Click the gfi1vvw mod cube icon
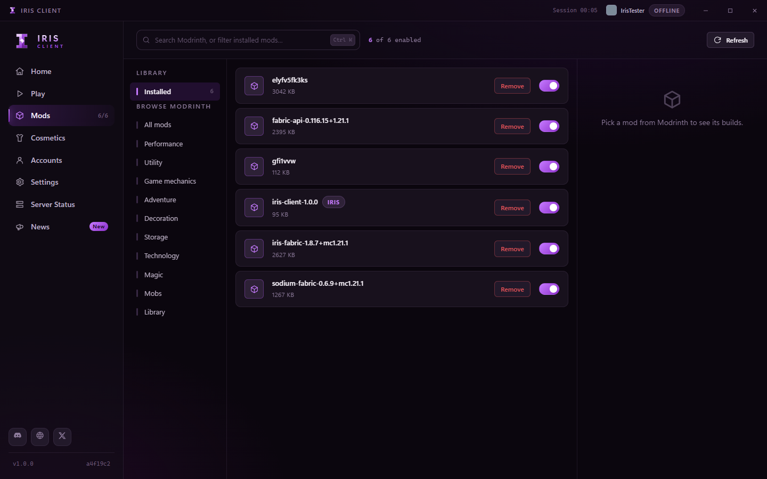The height and width of the screenshot is (479, 767). (x=254, y=167)
